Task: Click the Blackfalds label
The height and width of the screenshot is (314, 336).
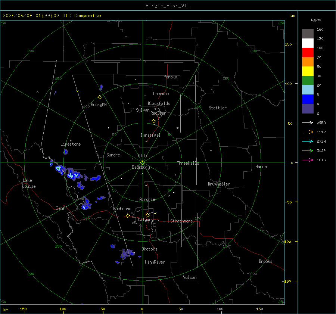Action: 159,103
